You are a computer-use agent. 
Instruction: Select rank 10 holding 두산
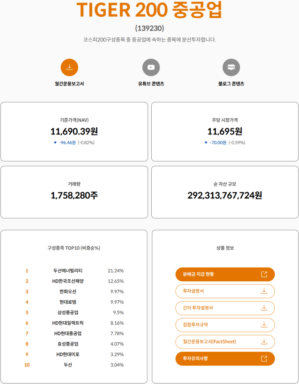(68, 365)
